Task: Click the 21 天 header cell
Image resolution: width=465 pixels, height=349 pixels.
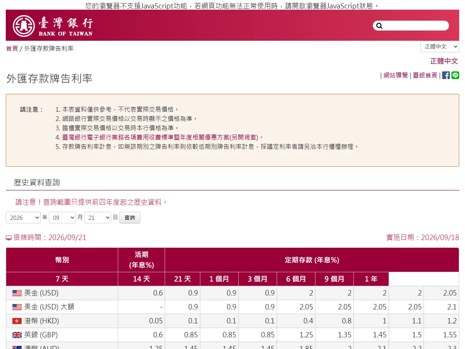Action: point(183,279)
